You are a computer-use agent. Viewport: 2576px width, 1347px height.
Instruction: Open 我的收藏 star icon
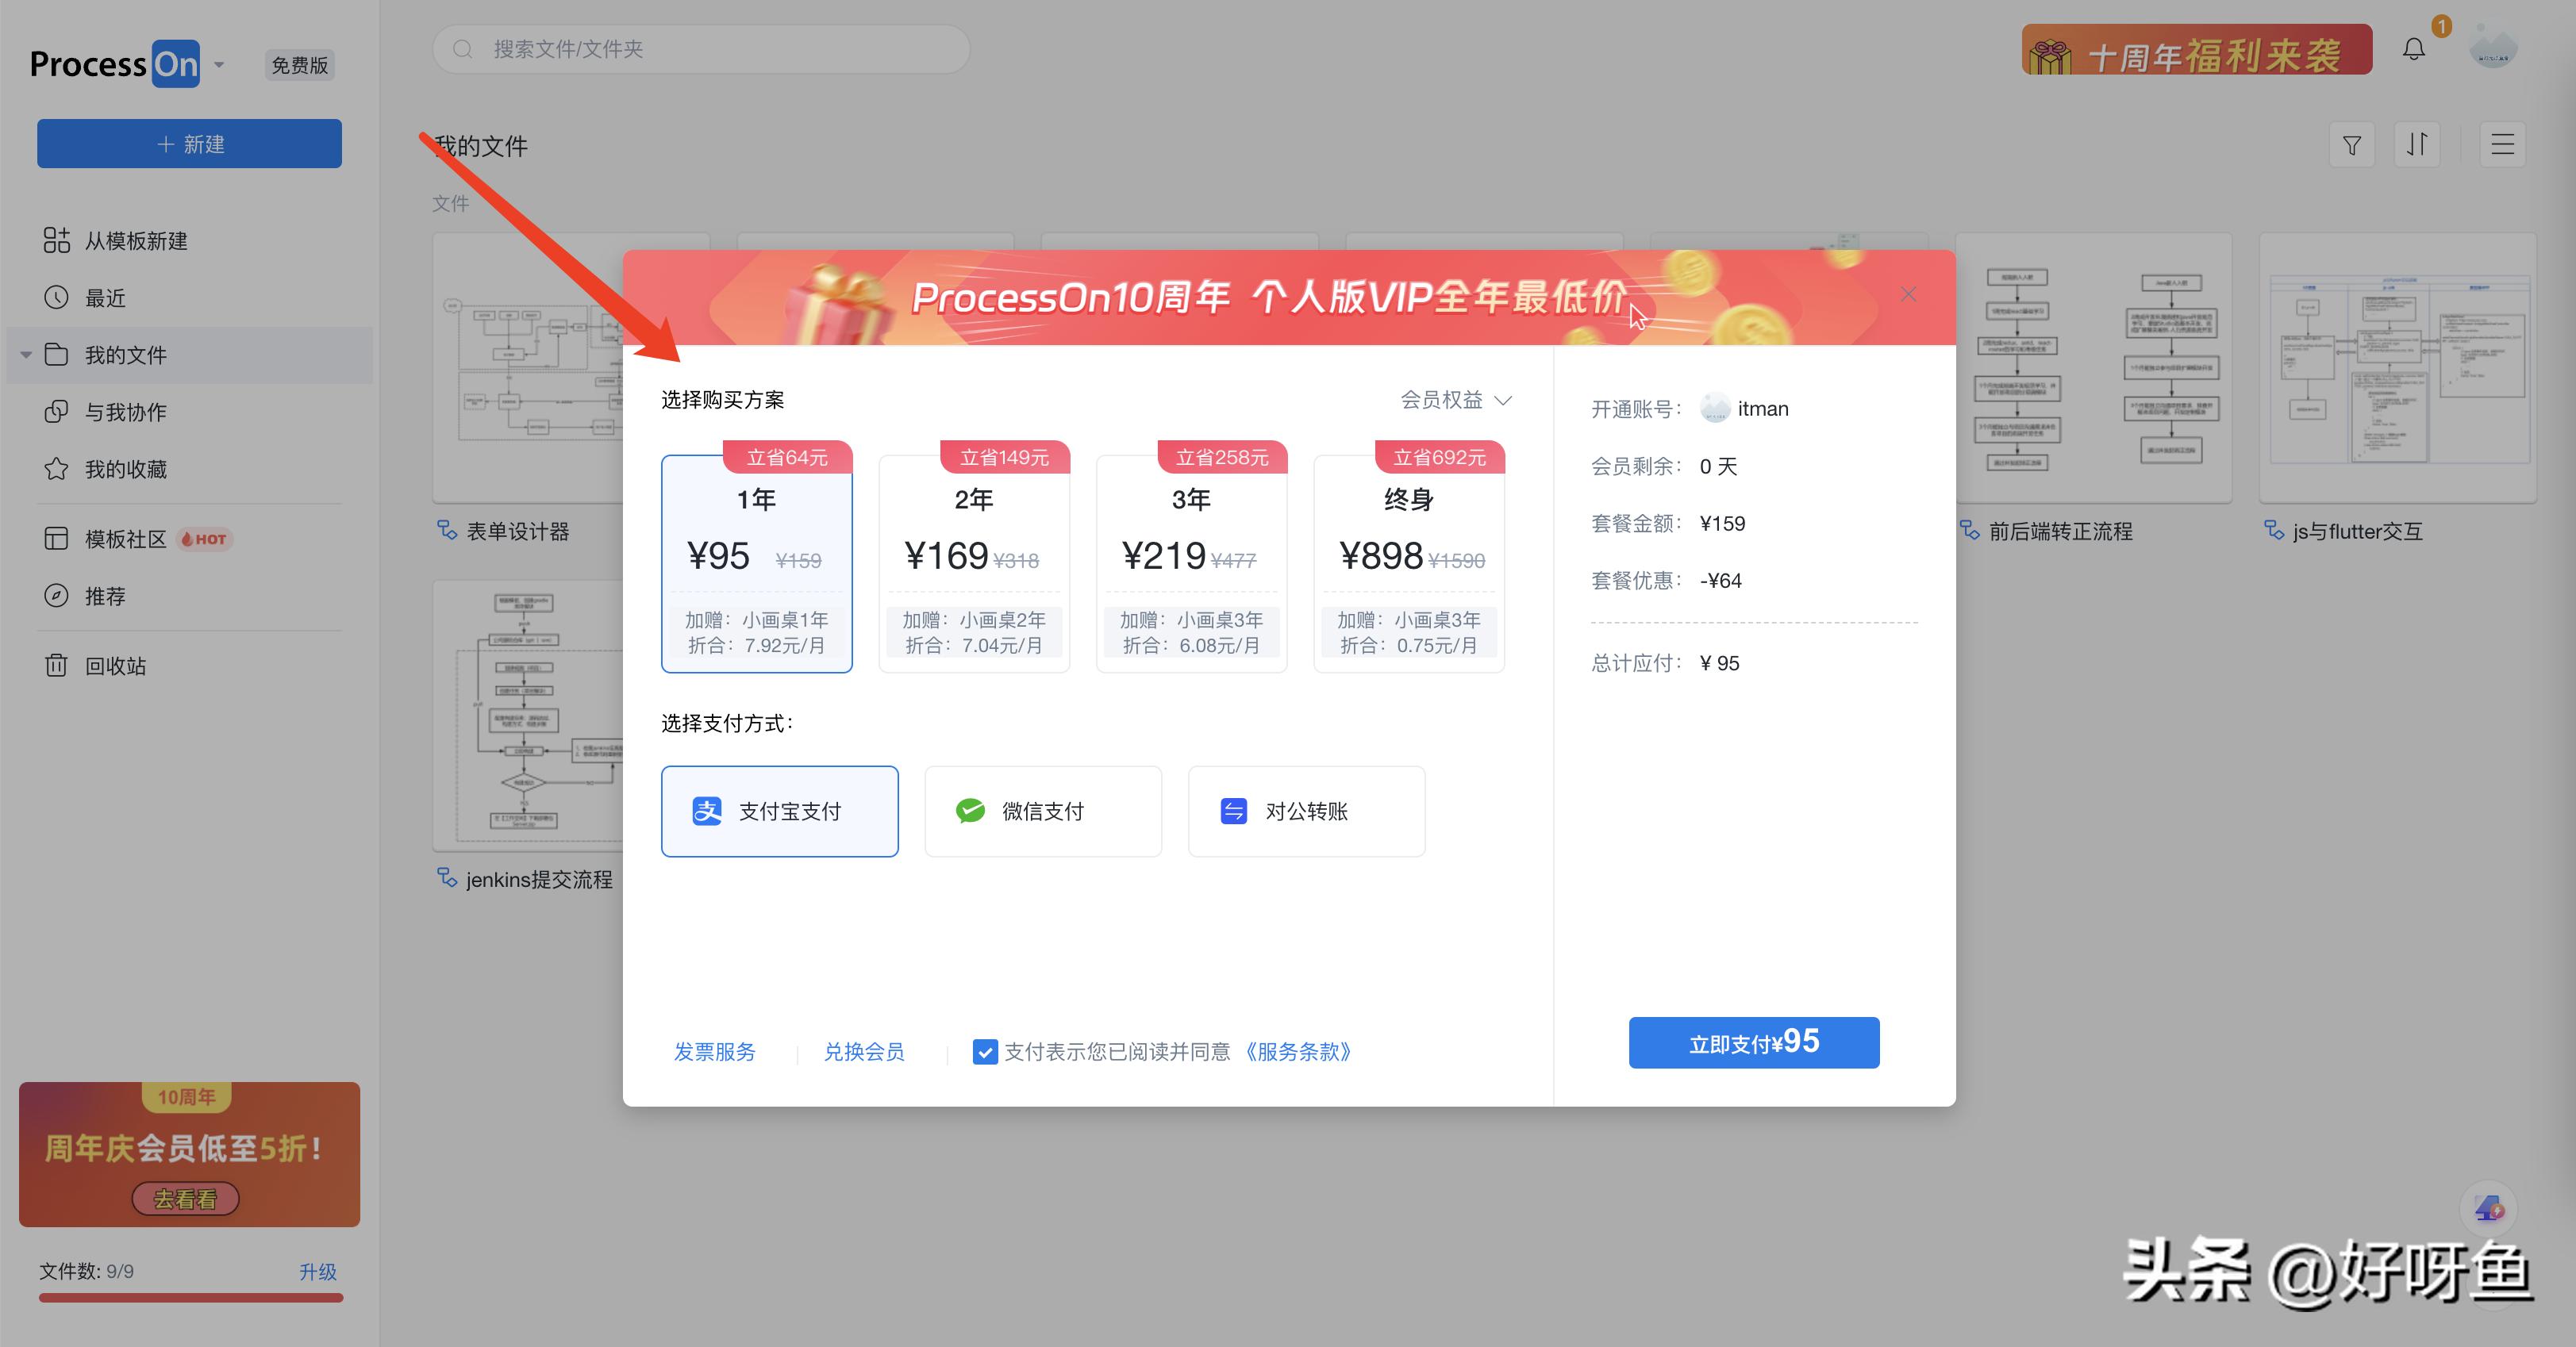tap(57, 469)
